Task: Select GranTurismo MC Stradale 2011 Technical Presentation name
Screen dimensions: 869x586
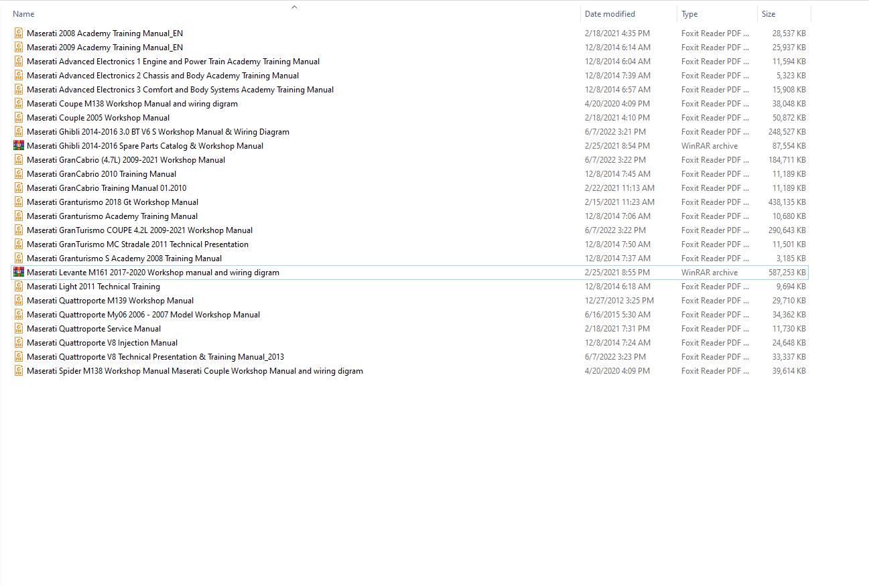Action: click(137, 244)
